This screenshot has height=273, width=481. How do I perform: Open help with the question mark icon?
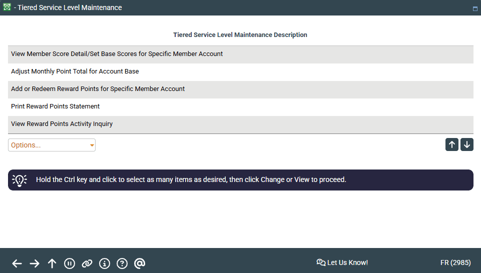click(122, 263)
